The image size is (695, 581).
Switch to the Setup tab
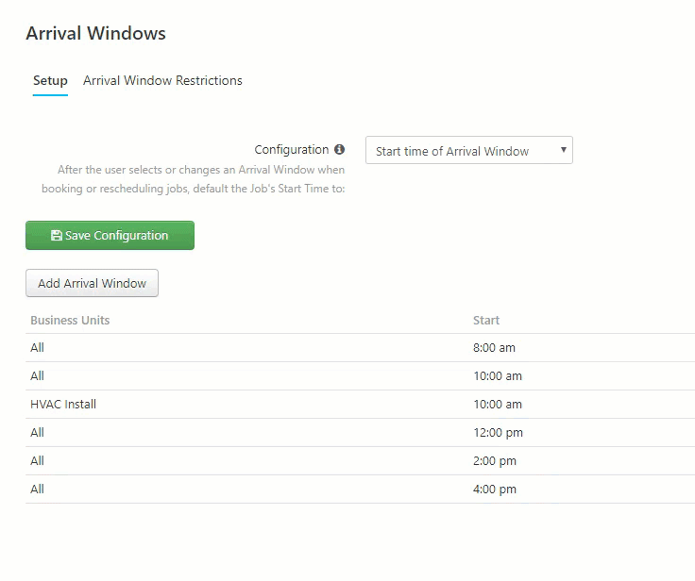click(x=50, y=80)
